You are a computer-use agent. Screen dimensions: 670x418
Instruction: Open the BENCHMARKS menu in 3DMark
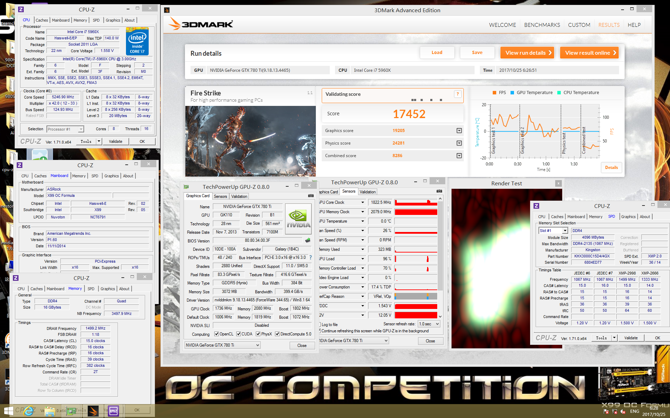[x=542, y=25]
